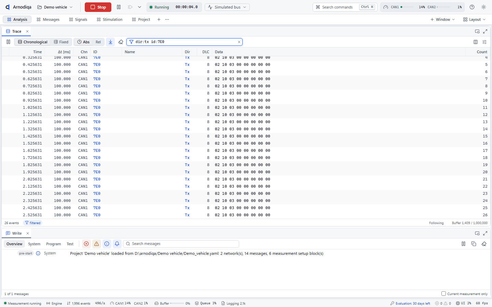The height and width of the screenshot is (307, 492).
Task: Add a new workspace tab
Action: pos(159,19)
